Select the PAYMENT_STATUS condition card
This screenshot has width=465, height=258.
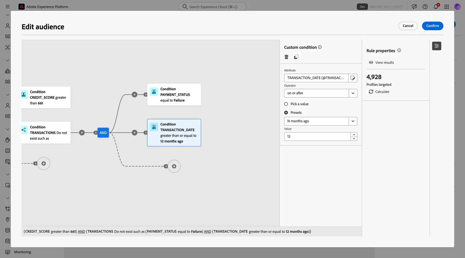[174, 95]
